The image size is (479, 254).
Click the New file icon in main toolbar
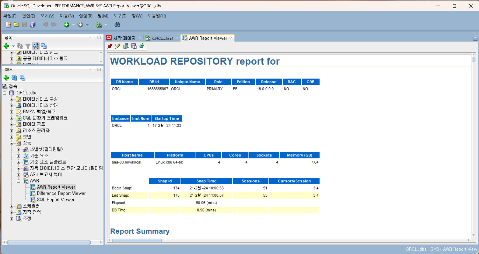[8, 25]
